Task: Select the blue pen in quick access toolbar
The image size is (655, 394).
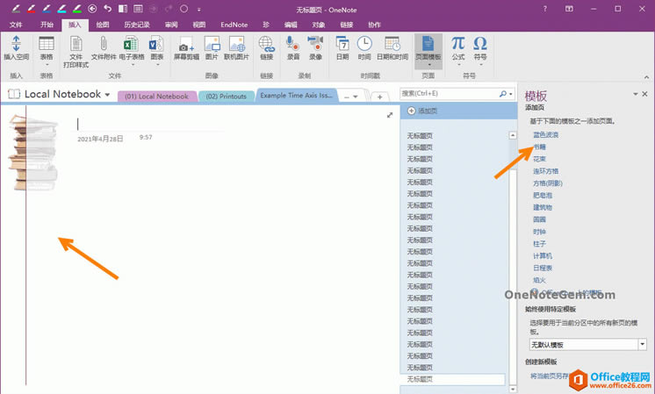Action: click(x=47, y=9)
